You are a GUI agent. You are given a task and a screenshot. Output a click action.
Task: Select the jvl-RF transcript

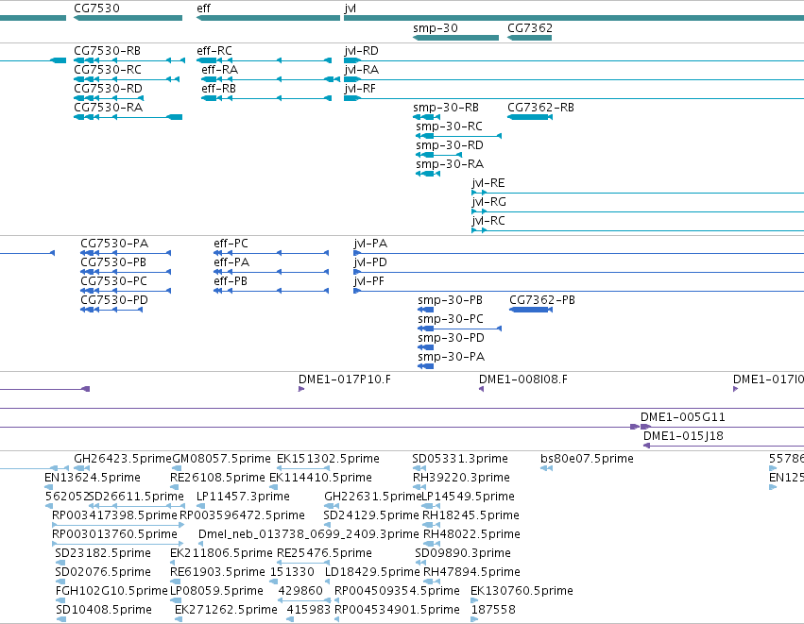[573, 98]
